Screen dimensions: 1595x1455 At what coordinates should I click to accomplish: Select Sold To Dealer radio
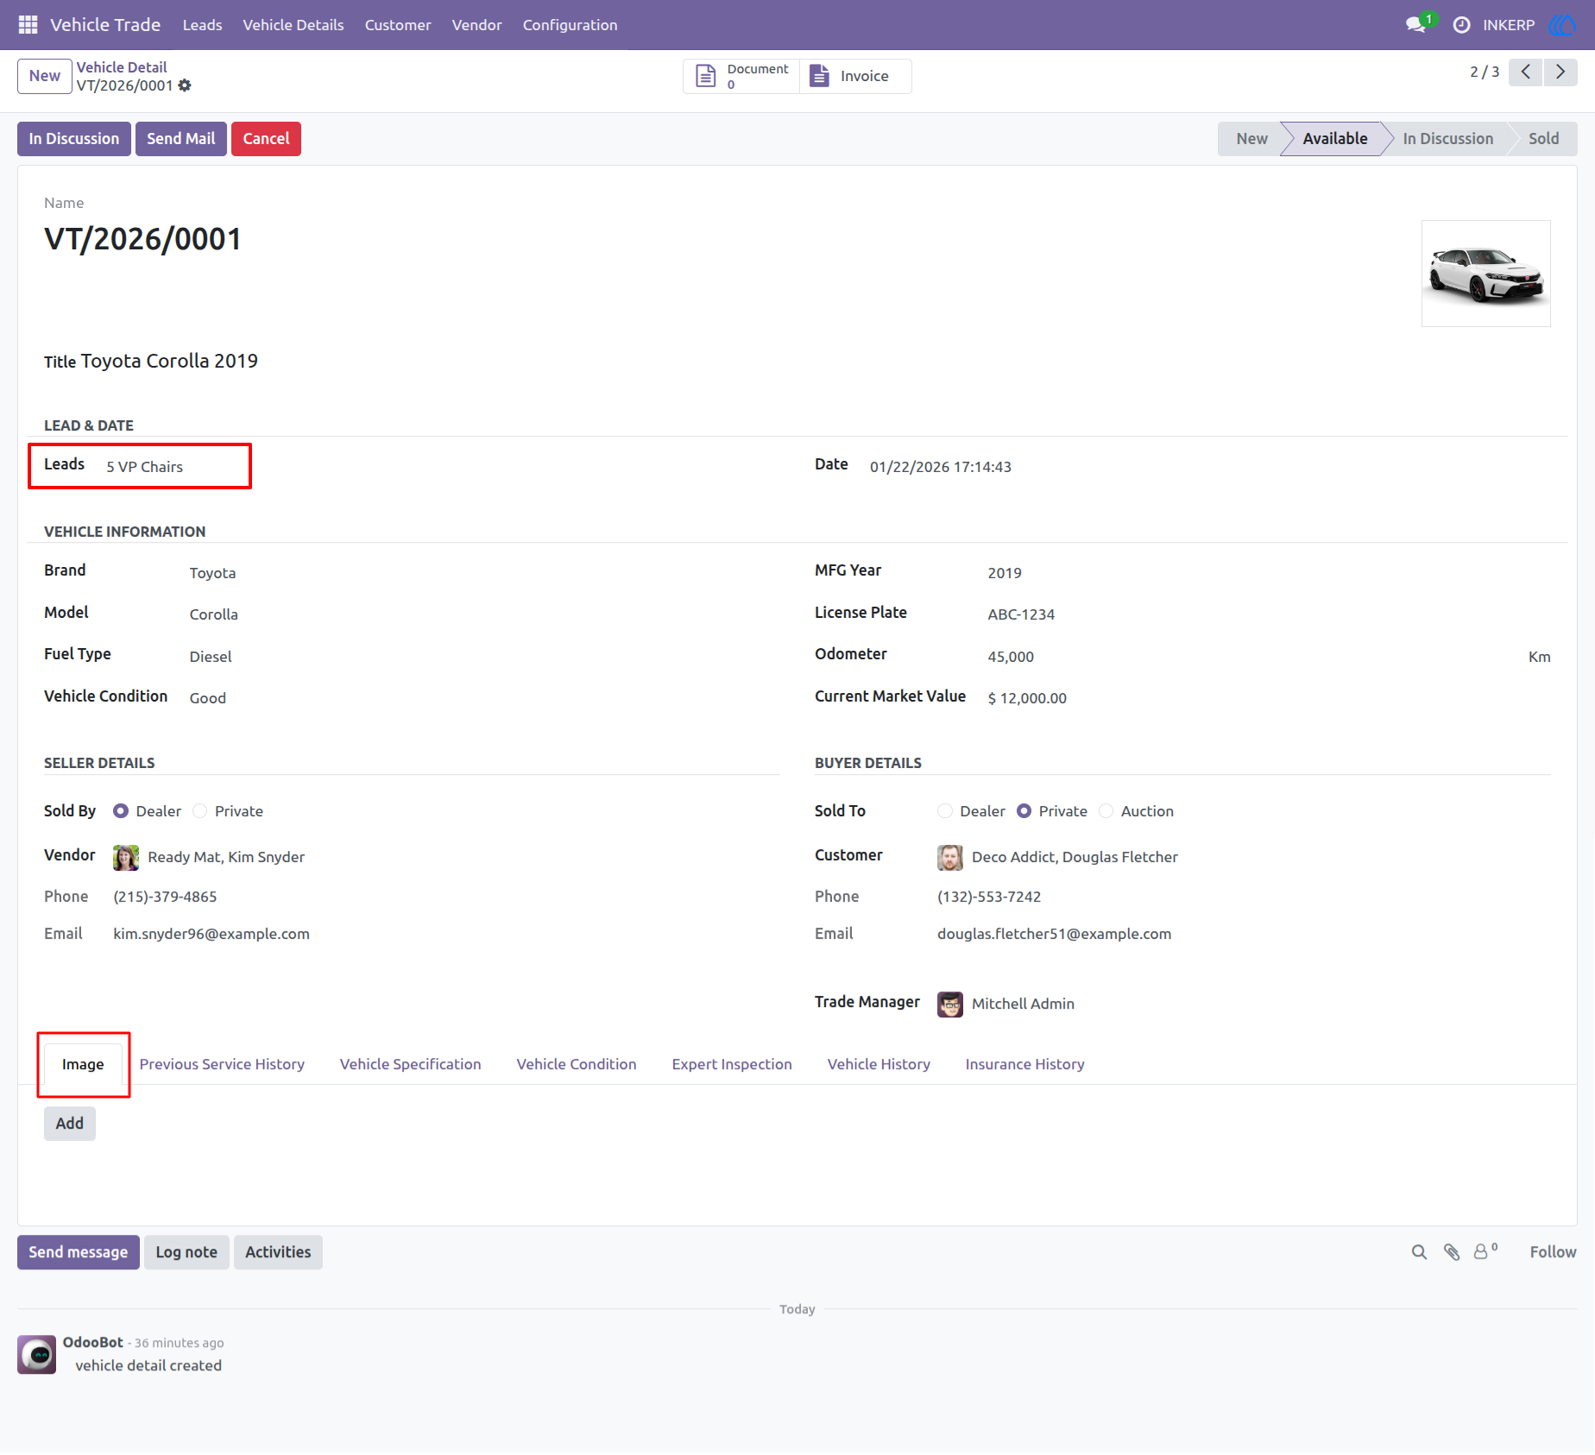(945, 811)
